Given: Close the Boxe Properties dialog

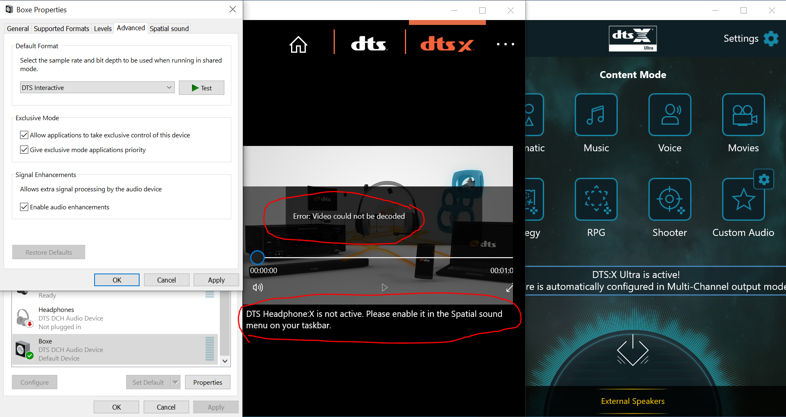Looking at the screenshot, I should click(x=233, y=9).
